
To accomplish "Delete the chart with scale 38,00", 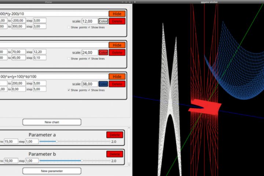I will [x=117, y=84].
